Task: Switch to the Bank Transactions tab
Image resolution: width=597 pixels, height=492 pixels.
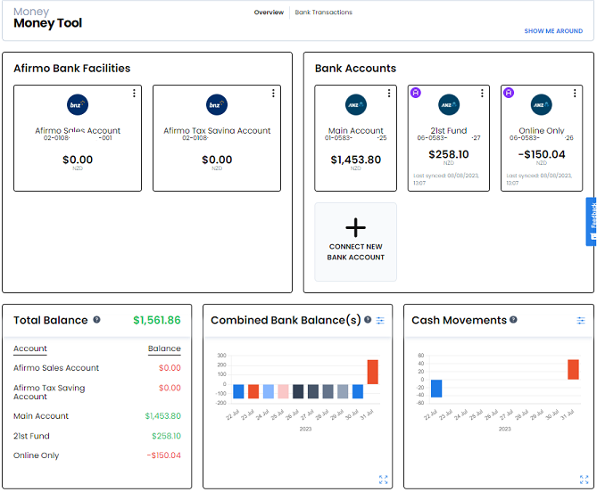Action: pyautogui.click(x=324, y=12)
